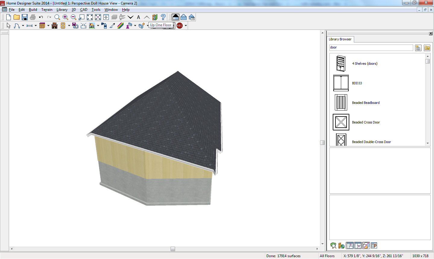
Task: Toggle the 3D preview display button in library
Action: [366, 246]
